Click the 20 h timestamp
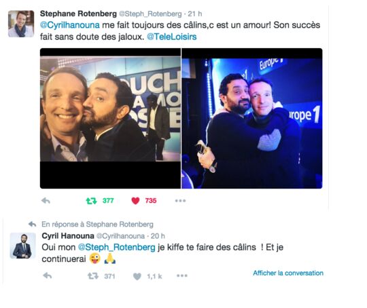367x308 pixels. (x=158, y=236)
